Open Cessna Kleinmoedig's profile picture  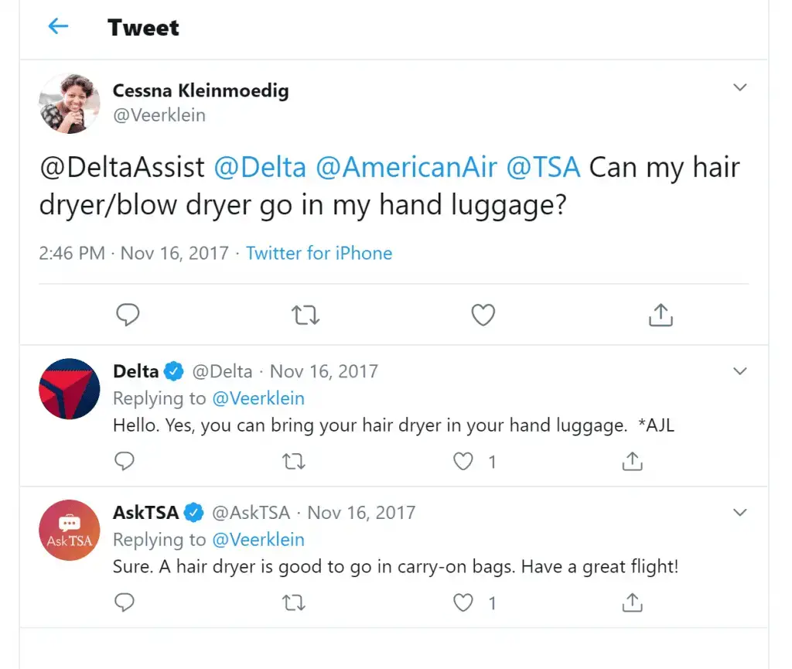click(70, 104)
